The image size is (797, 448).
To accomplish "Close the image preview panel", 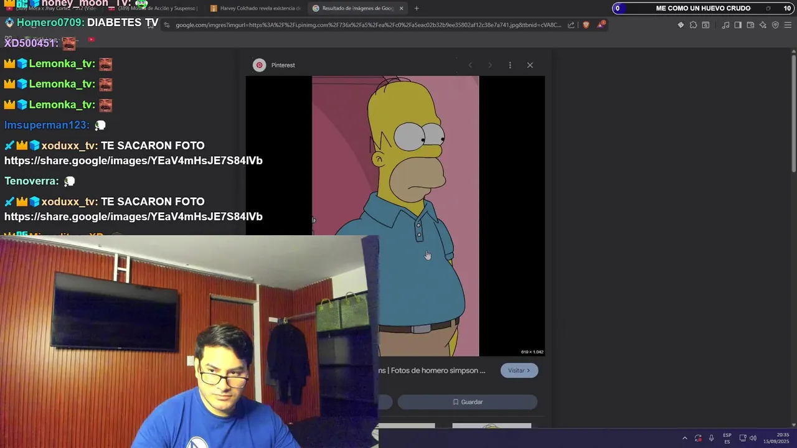I will point(530,65).
